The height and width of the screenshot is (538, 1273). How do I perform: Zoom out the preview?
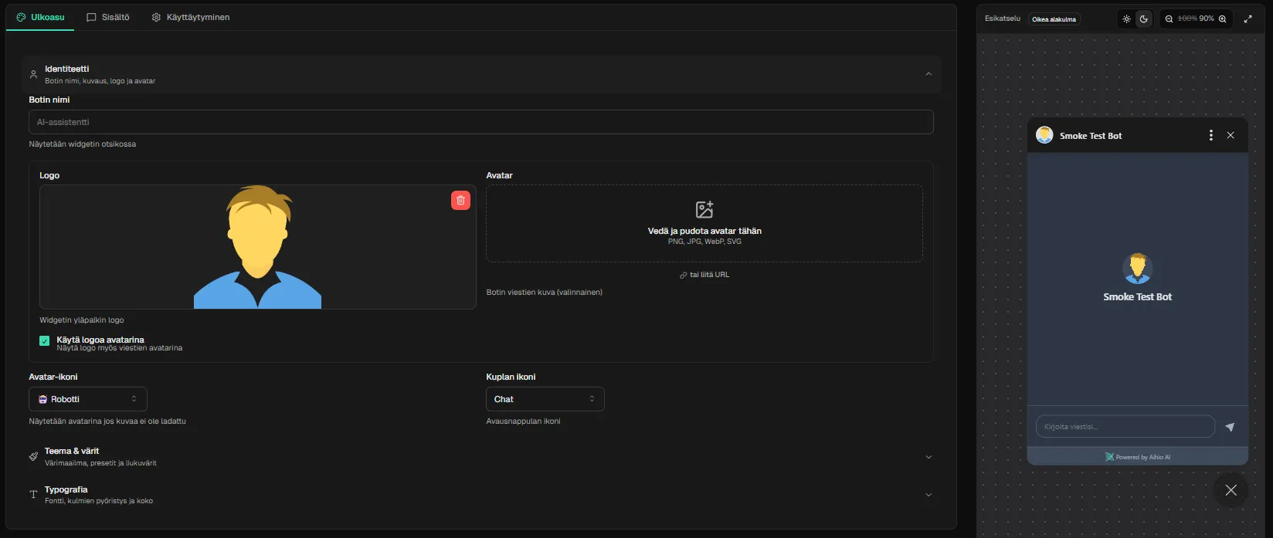tap(1169, 19)
